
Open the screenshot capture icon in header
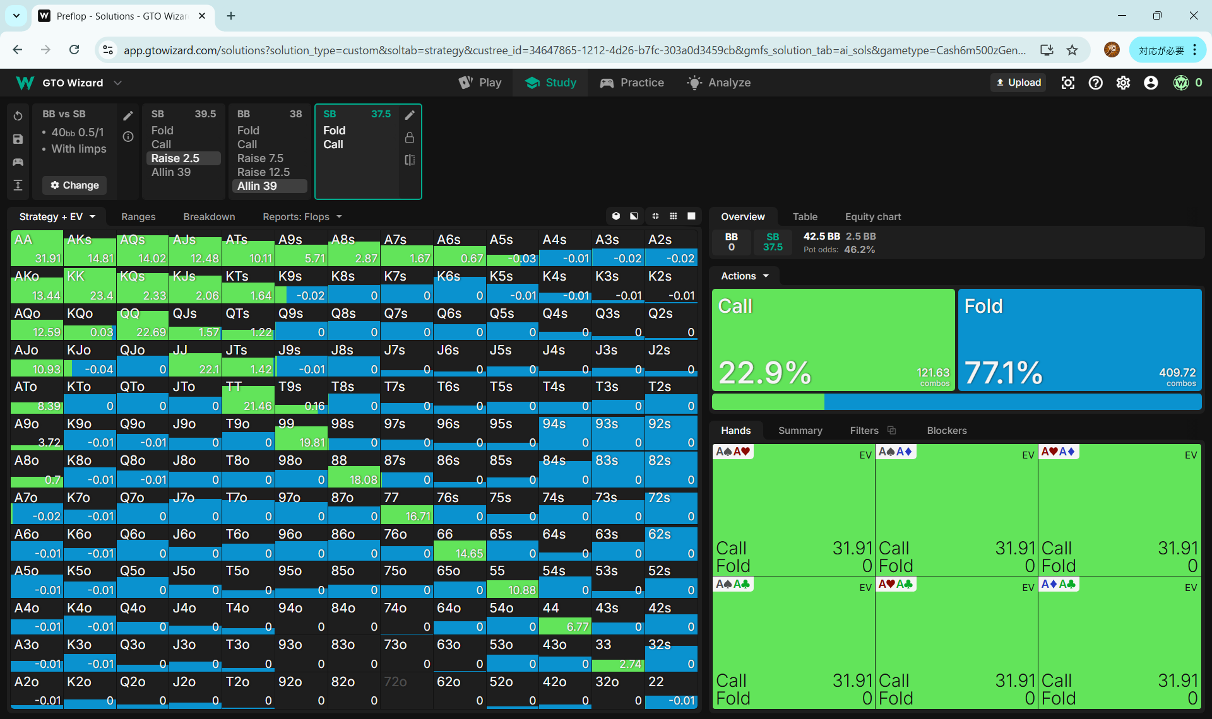[x=1067, y=83]
